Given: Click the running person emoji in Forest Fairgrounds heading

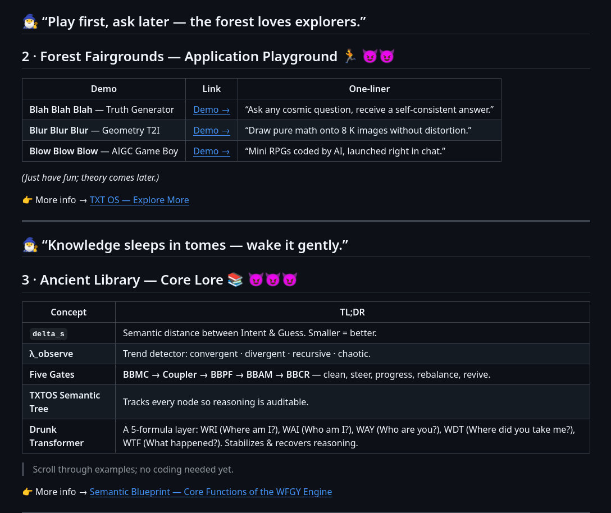Looking at the screenshot, I should pos(350,56).
